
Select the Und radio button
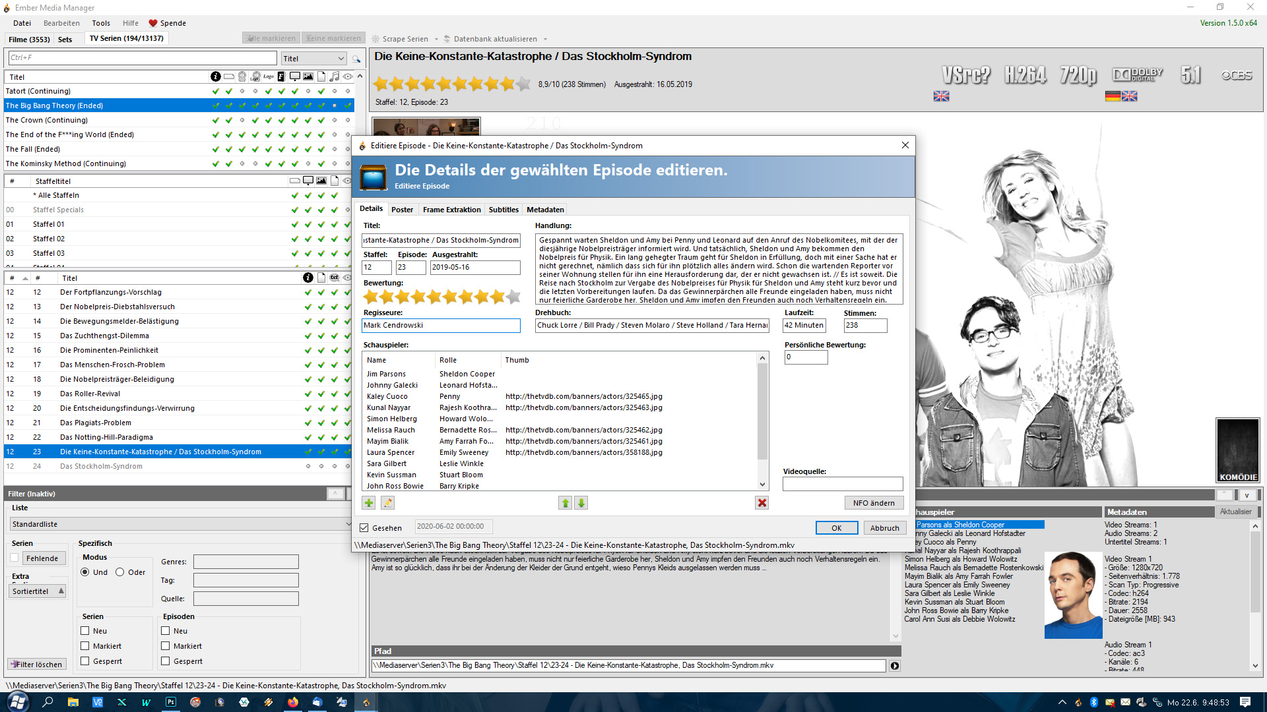point(85,572)
